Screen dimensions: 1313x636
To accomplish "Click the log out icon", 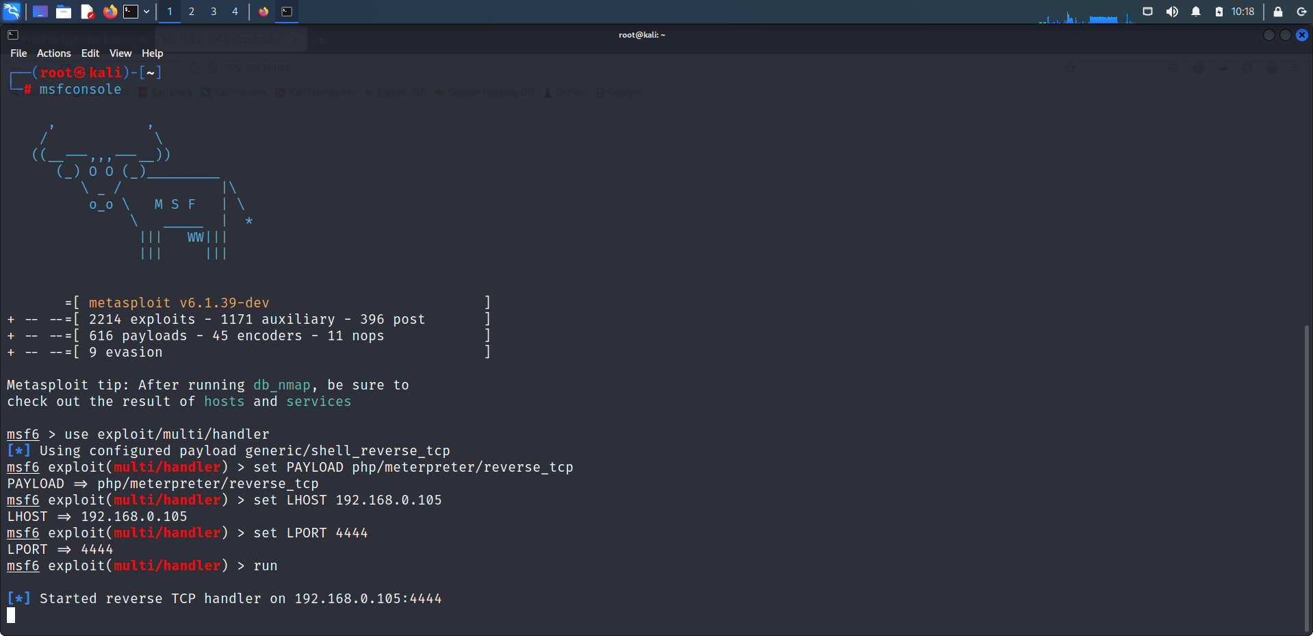I will click(x=1301, y=12).
